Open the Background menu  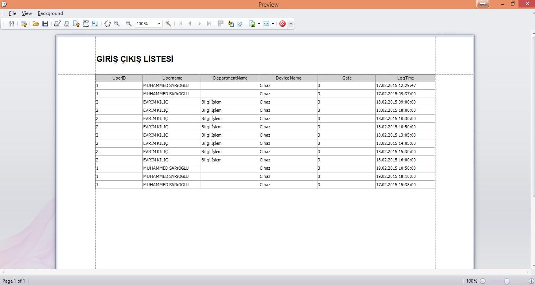[50, 13]
